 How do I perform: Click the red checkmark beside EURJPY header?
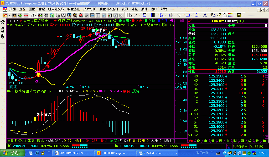point(190,21)
